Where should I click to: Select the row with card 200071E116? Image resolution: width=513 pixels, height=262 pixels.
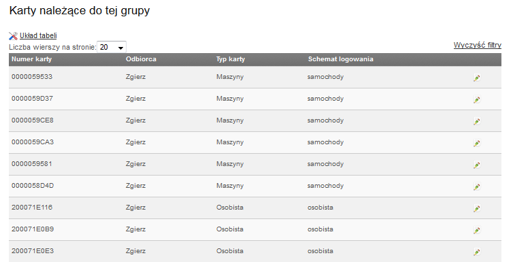[255, 208]
